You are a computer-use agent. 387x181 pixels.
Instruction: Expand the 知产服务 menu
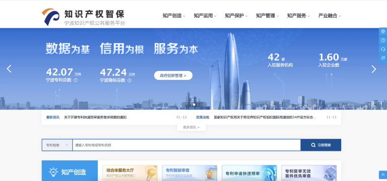click(298, 16)
